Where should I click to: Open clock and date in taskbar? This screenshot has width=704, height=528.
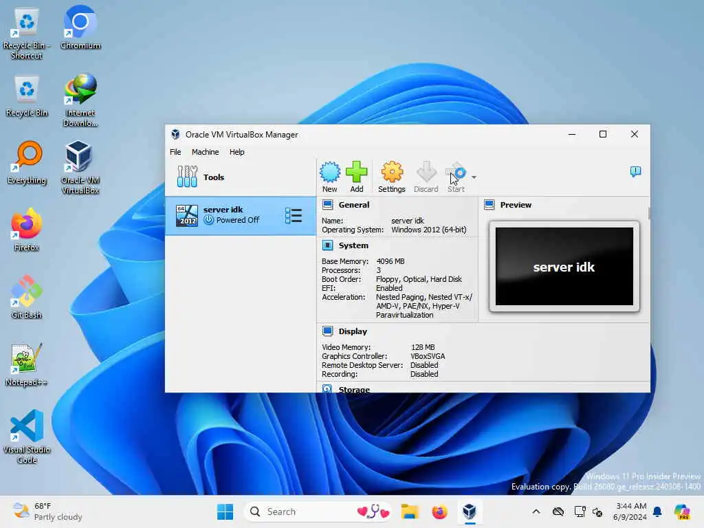click(630, 511)
